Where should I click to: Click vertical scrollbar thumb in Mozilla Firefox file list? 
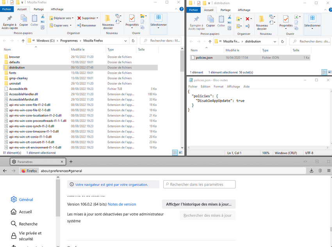(x=182, y=61)
